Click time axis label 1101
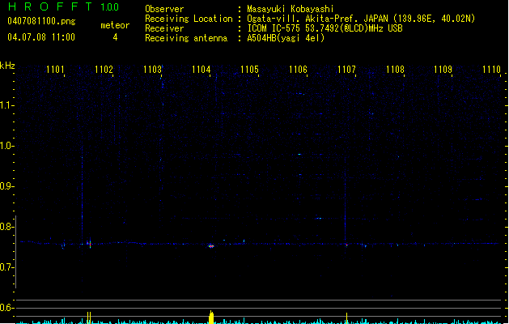509x324 pixels. tap(55, 70)
